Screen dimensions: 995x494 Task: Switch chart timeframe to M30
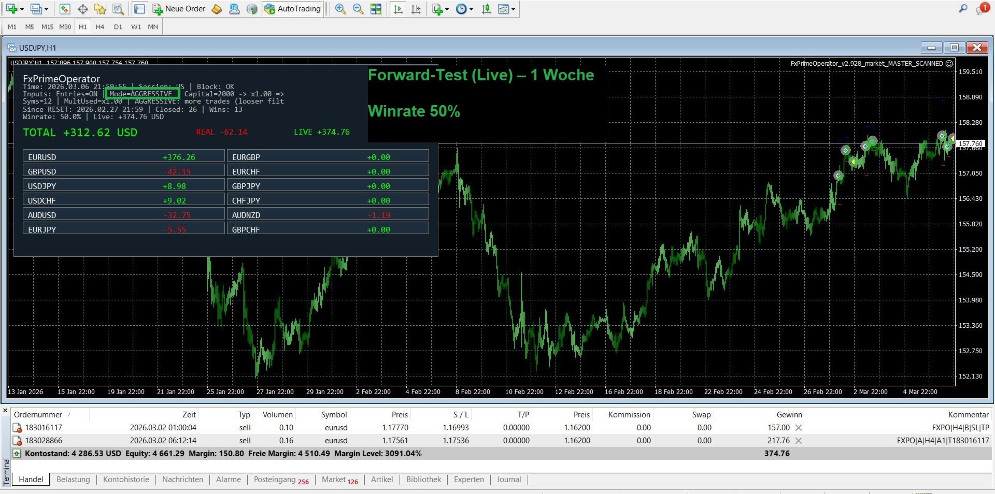point(65,27)
